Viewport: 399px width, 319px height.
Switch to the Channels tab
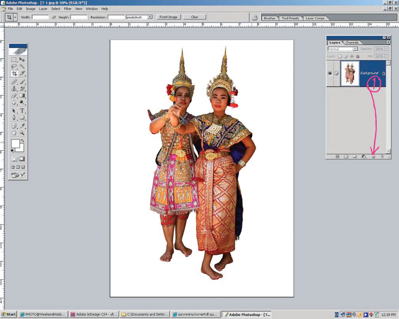(352, 42)
